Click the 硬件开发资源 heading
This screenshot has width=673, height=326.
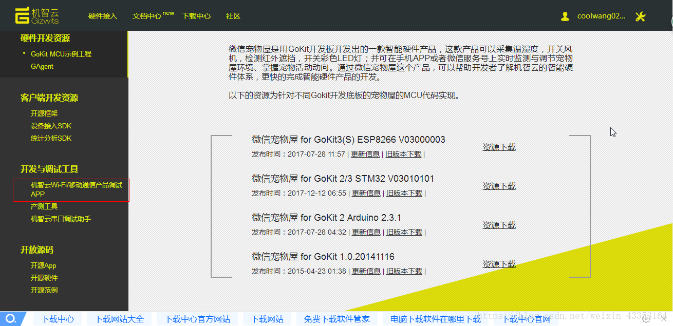[x=45, y=39]
